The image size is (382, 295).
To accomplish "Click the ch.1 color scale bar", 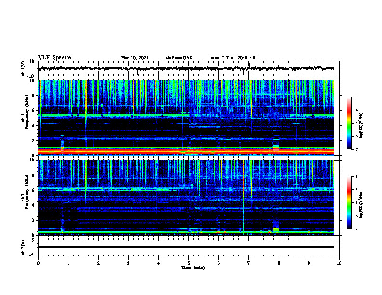I will 349,123.
